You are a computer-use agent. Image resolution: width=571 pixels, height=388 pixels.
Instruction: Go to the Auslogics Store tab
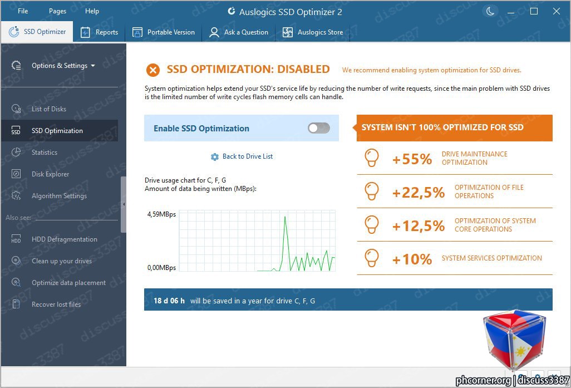pyautogui.click(x=312, y=32)
